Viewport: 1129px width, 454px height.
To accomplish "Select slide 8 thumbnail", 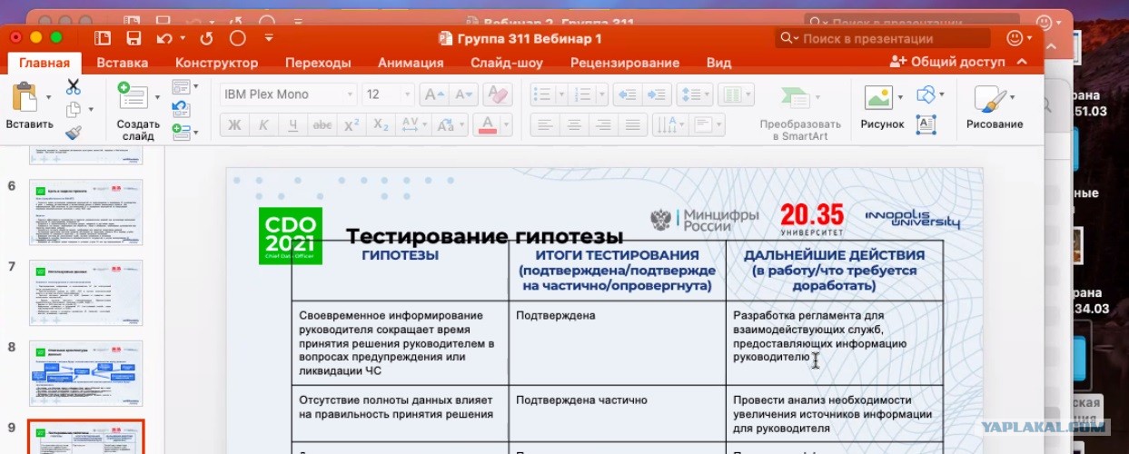I will pyautogui.click(x=86, y=373).
